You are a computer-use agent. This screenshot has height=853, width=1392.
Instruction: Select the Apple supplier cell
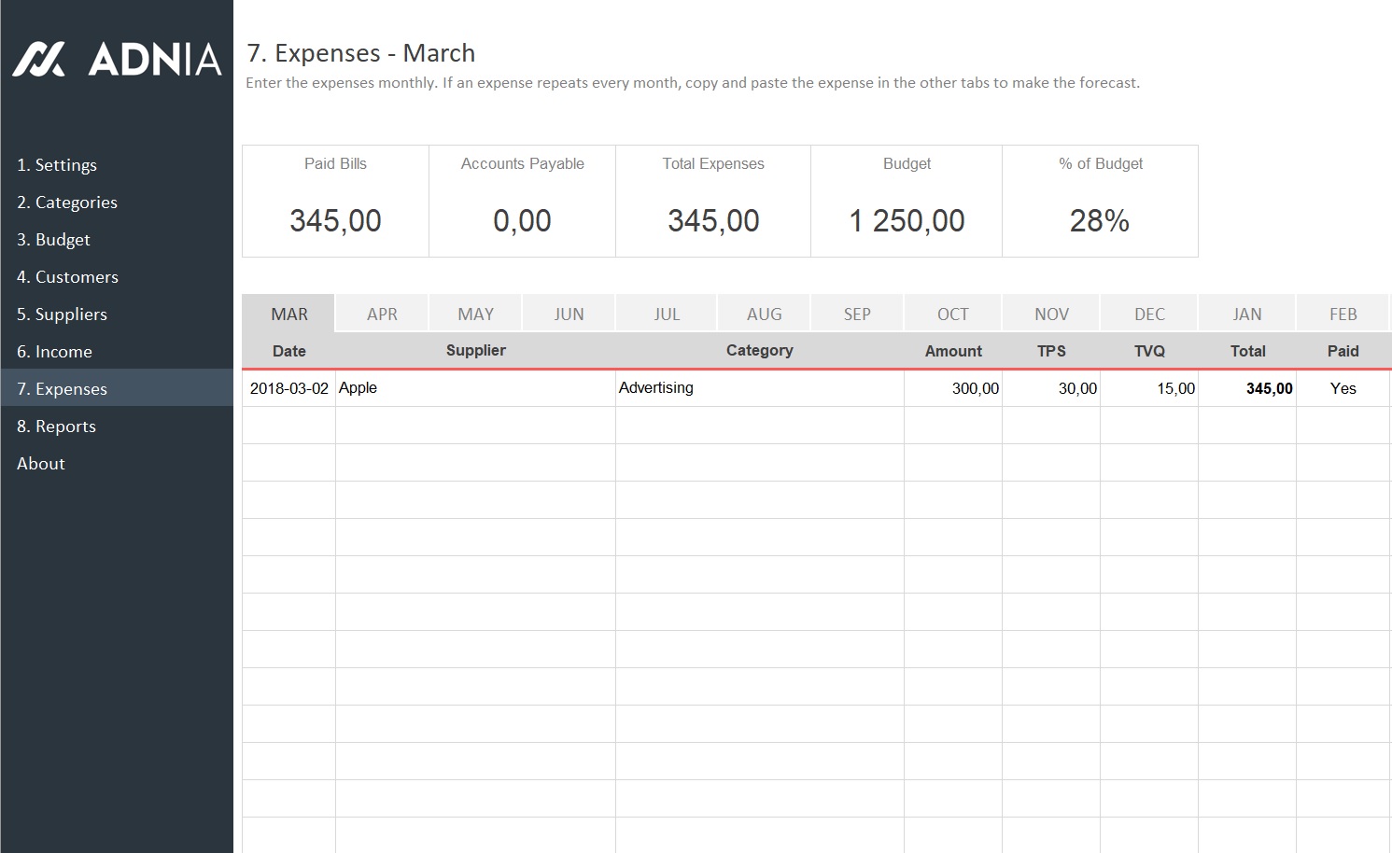tap(475, 388)
